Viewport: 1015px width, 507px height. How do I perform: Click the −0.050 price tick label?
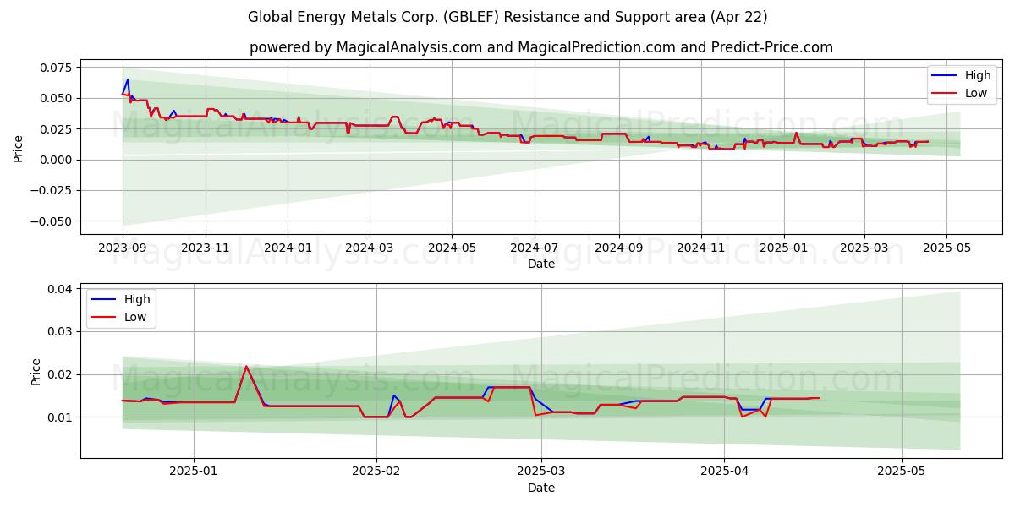tap(52, 221)
